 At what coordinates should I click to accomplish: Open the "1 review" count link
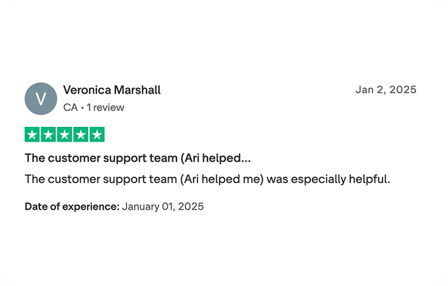(106, 107)
